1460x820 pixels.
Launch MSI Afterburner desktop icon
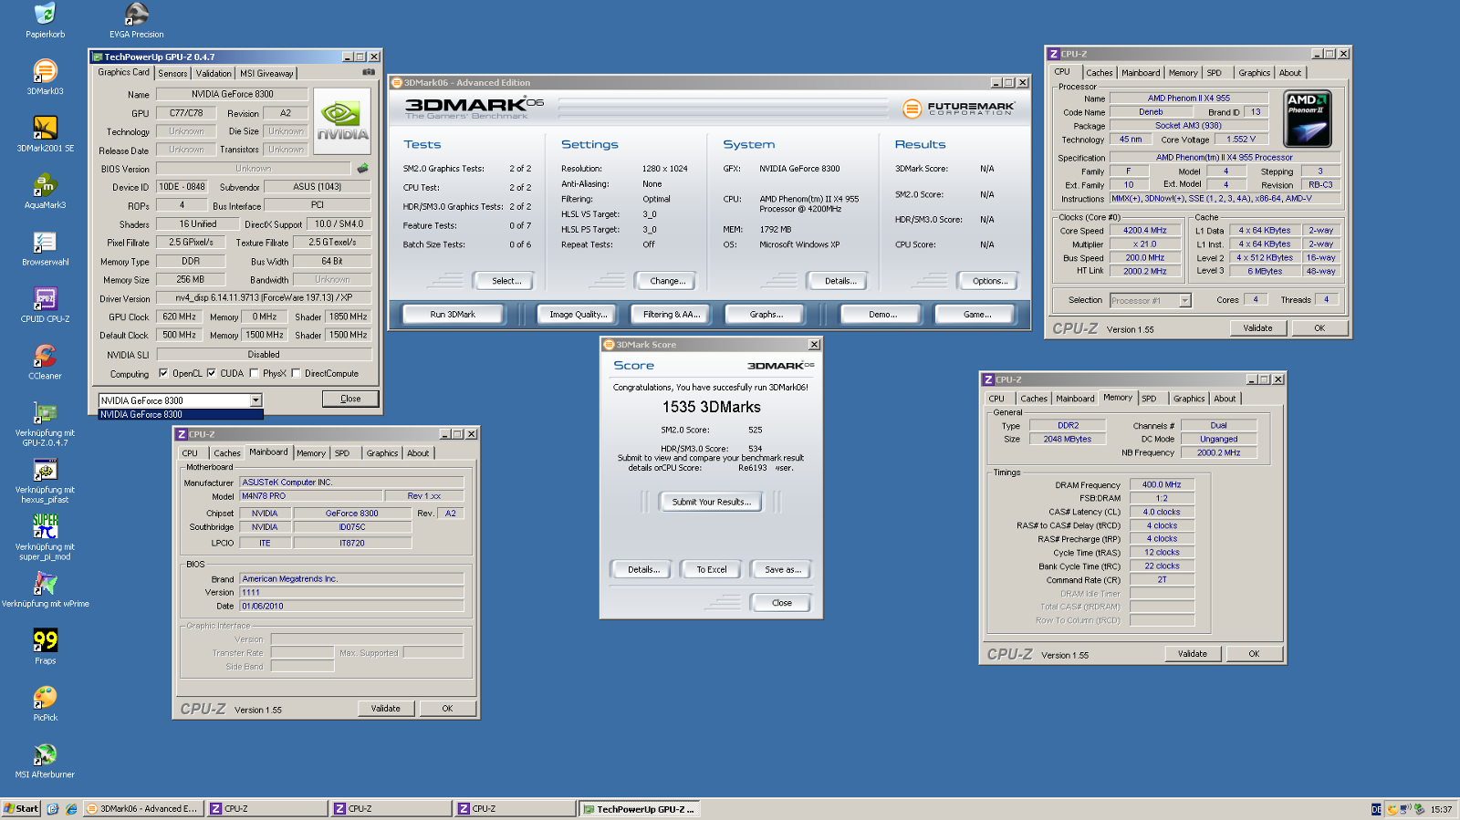(x=45, y=761)
